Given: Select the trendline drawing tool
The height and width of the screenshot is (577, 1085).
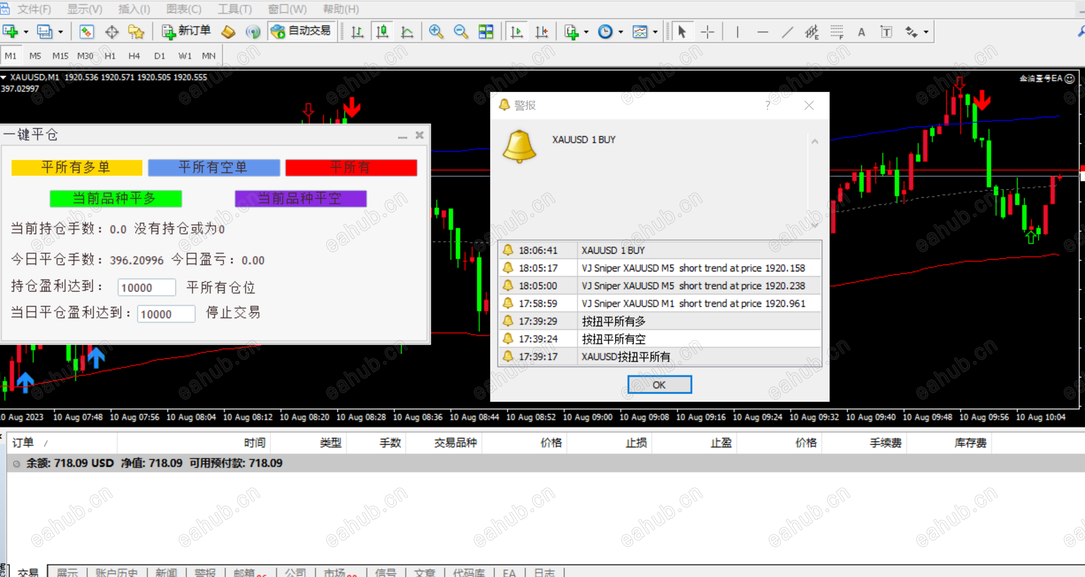Looking at the screenshot, I should coord(787,32).
